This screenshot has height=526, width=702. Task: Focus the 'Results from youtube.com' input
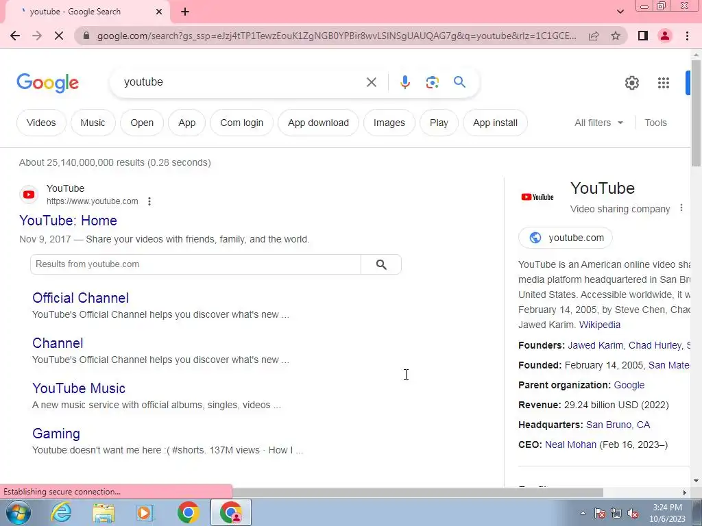point(195,264)
